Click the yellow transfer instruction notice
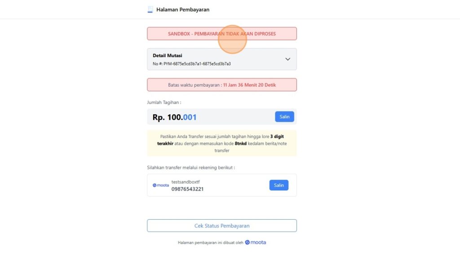This screenshot has height=257, width=460. pyautogui.click(x=222, y=143)
